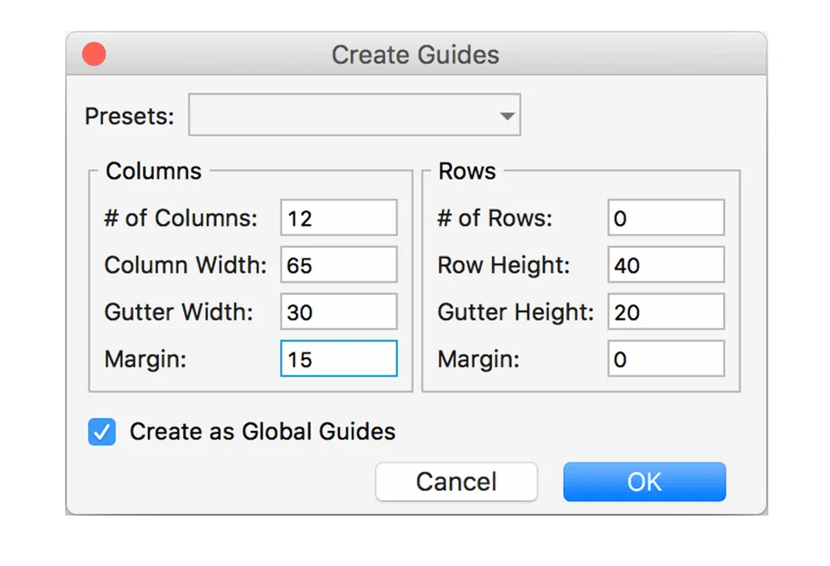Confirm guides with the OK button
Screen dimensions: 830x566
[x=644, y=482]
